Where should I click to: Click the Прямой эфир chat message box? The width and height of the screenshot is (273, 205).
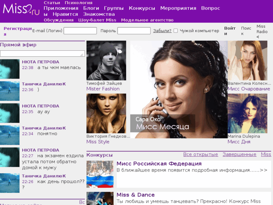[42, 53]
